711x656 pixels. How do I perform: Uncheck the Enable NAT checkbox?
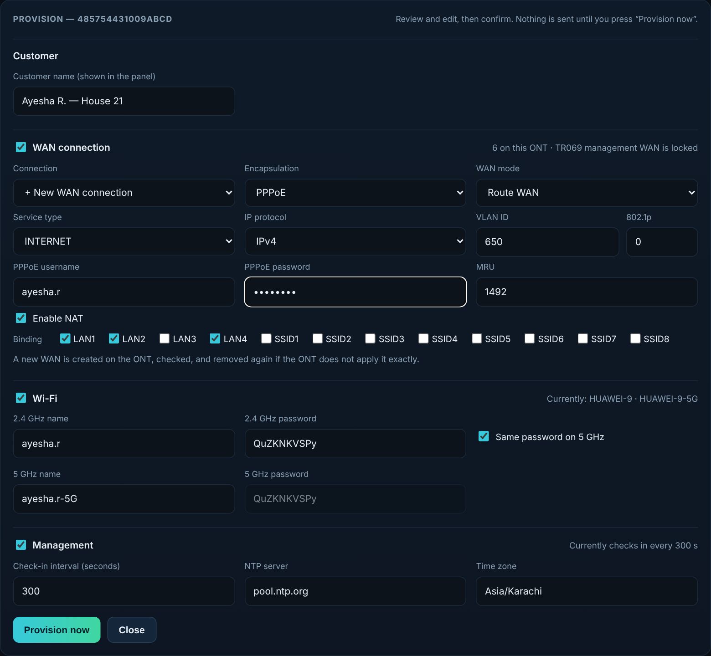tap(21, 318)
